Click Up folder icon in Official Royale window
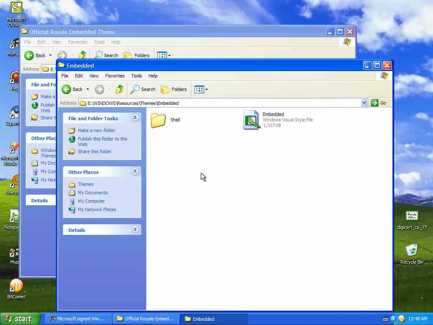Image resolution: width=433 pixels, height=325 pixels. pyautogui.click(x=82, y=55)
